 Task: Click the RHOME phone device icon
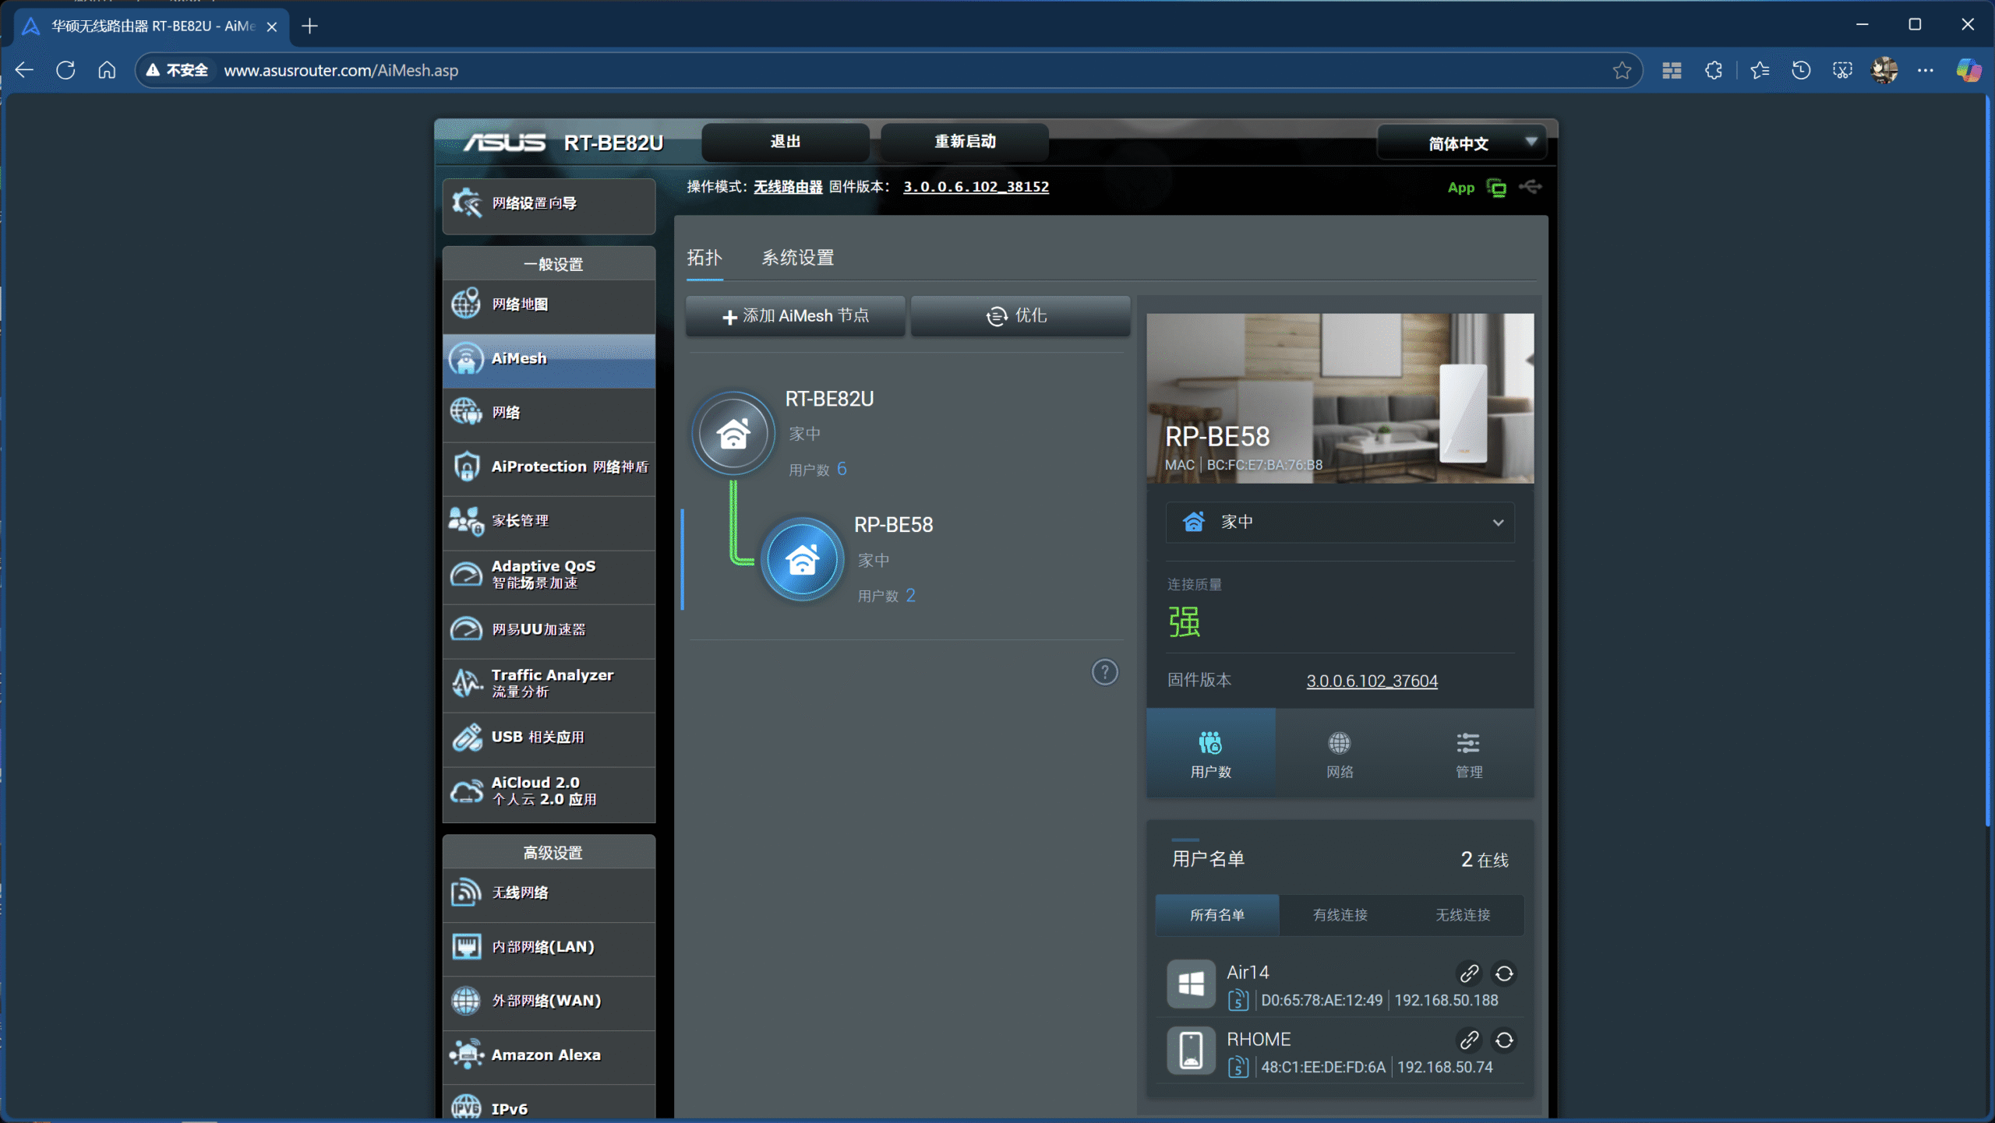tap(1191, 1051)
